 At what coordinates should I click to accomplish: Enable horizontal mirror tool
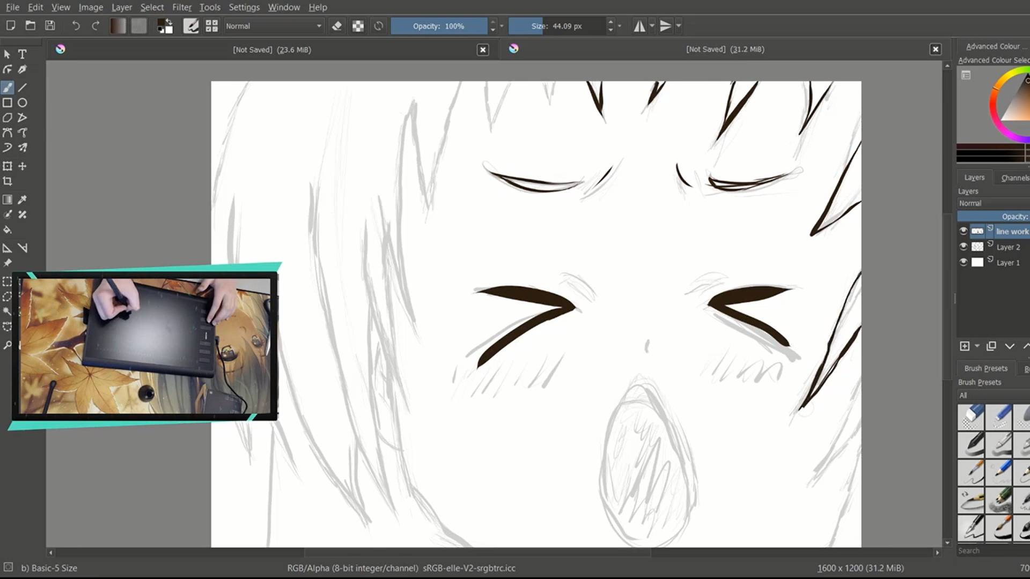639,26
